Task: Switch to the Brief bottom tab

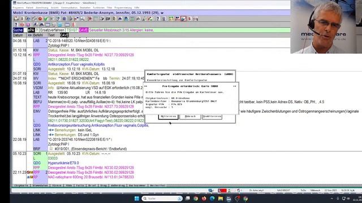Action: 92,186
